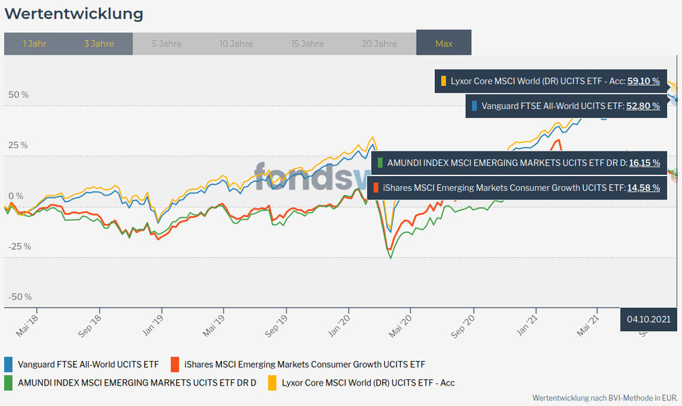Click the 15 Jahre range tab
Screen dimensions: 682x406
click(x=307, y=44)
